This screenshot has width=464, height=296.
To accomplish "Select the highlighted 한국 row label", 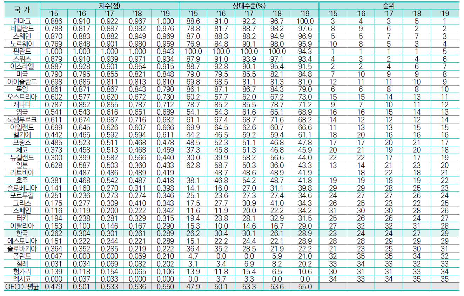I will (x=22, y=233).
